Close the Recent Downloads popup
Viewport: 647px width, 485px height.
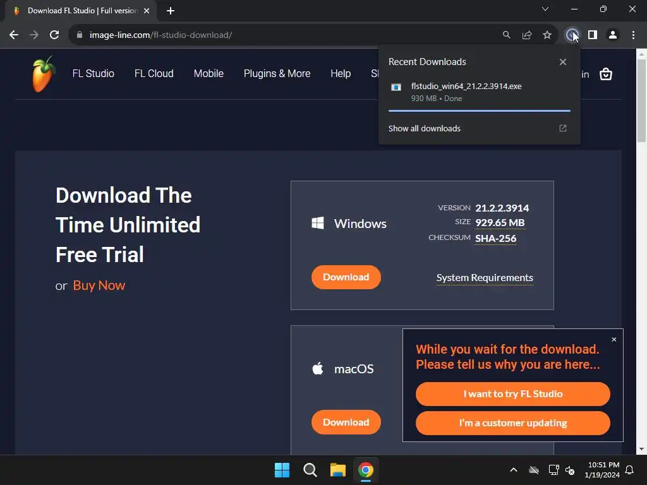pyautogui.click(x=563, y=62)
